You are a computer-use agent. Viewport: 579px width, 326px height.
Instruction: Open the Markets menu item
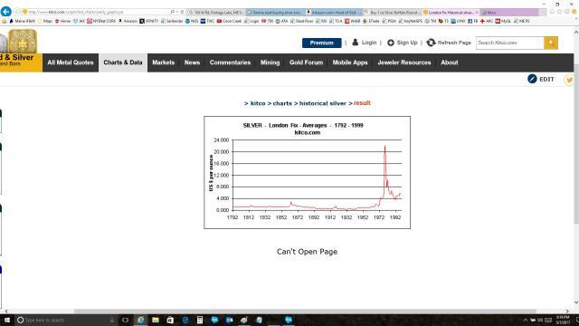pyautogui.click(x=163, y=62)
